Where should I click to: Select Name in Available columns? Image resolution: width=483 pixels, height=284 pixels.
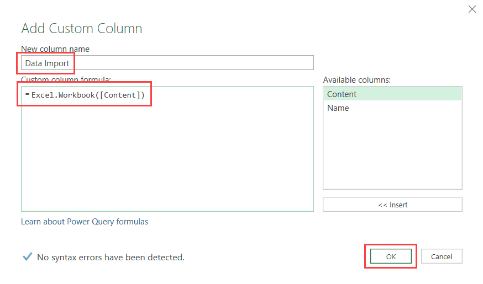pyautogui.click(x=392, y=108)
